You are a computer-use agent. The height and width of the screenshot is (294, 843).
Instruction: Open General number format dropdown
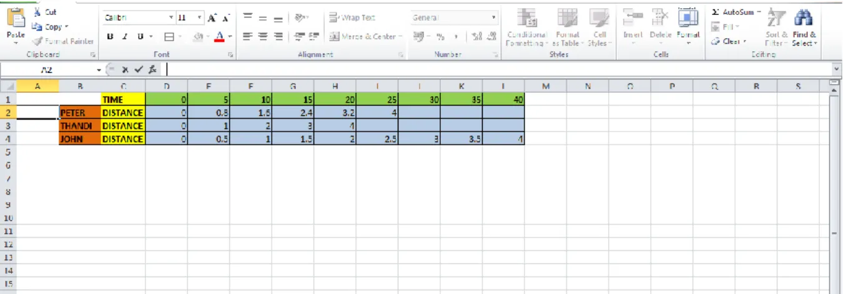tap(493, 18)
